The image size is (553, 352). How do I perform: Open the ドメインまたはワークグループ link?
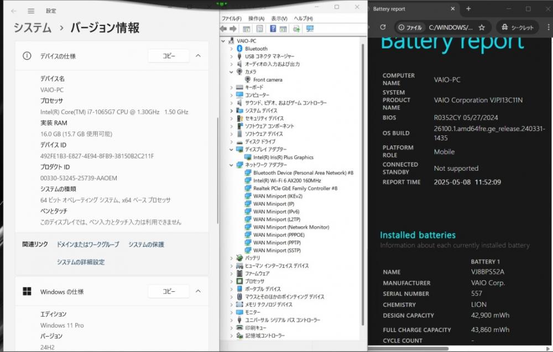pyautogui.click(x=88, y=245)
